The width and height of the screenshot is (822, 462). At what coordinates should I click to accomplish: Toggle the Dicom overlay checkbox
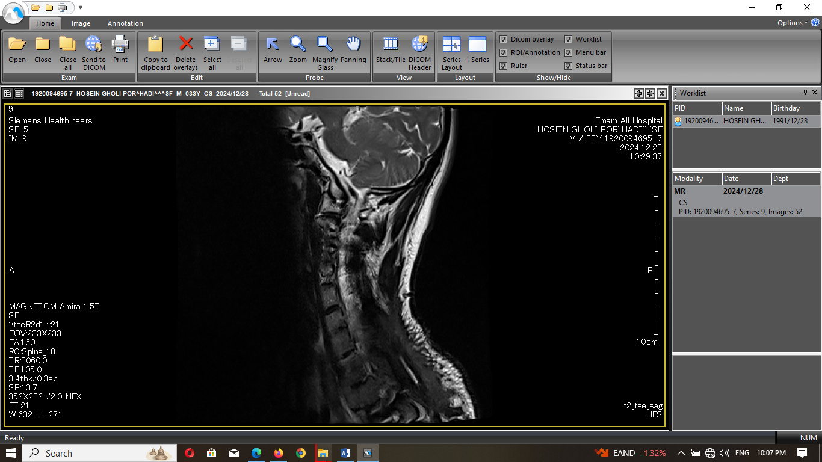coord(504,39)
